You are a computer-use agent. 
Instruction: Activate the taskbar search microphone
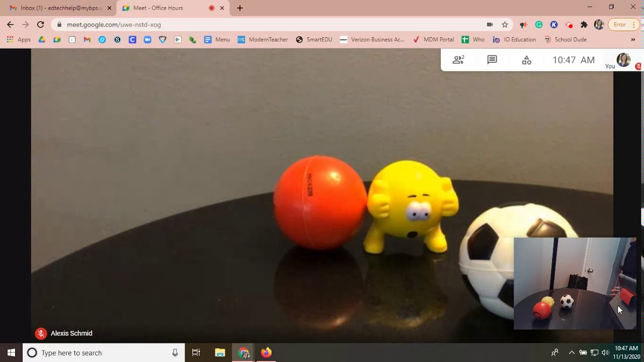point(175,353)
